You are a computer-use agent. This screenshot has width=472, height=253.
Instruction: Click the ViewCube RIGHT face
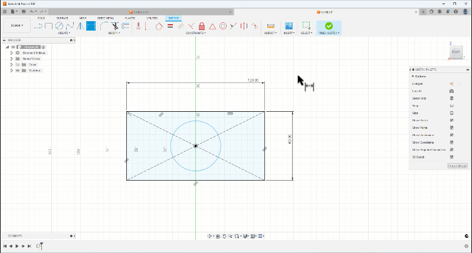[455, 52]
